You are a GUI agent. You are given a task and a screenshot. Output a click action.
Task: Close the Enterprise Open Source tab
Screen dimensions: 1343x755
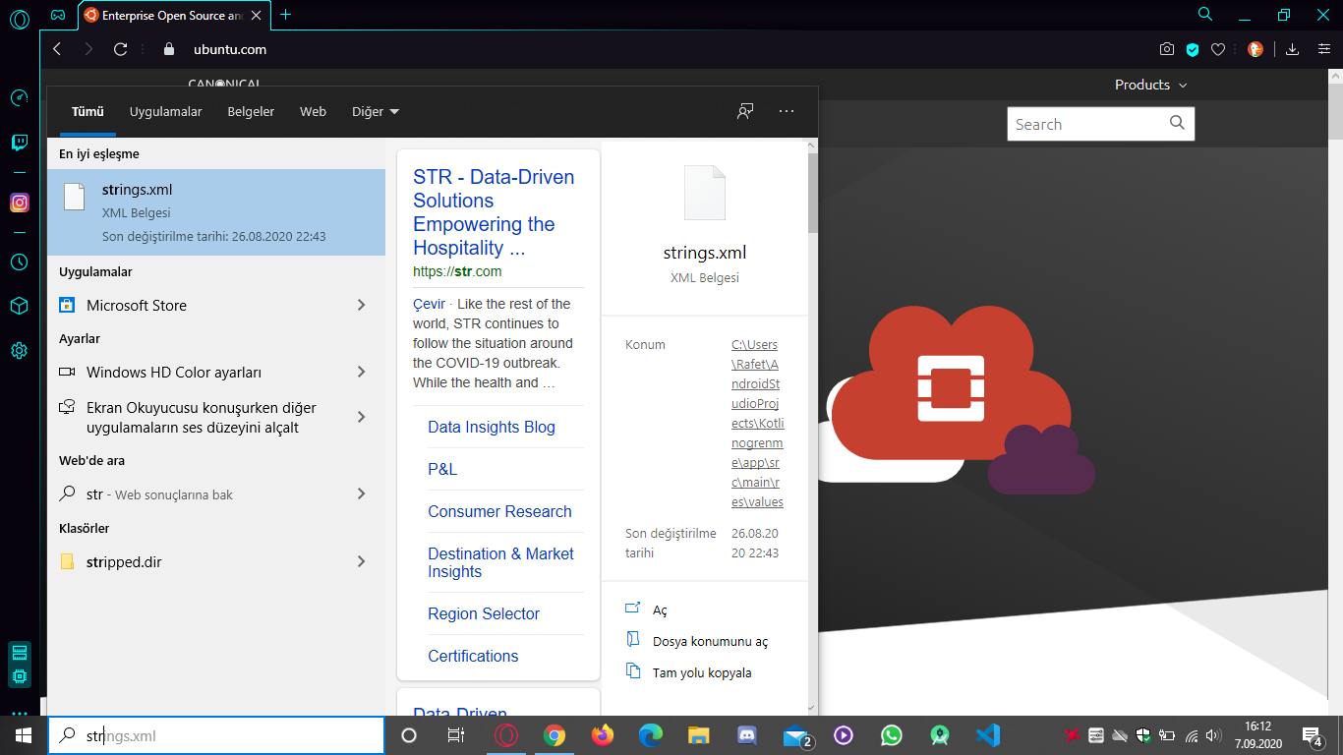point(259,15)
